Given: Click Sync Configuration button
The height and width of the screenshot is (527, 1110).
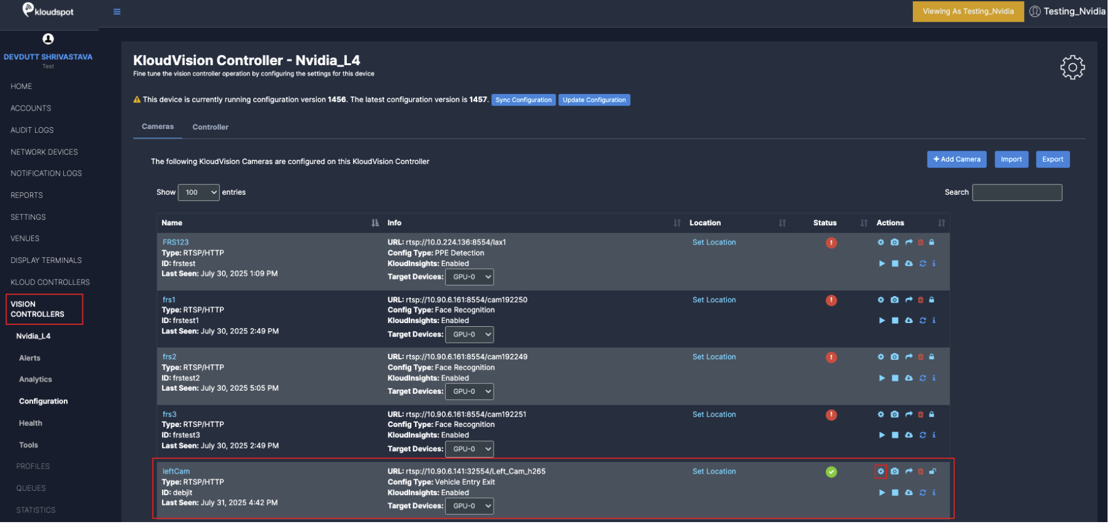Looking at the screenshot, I should point(525,101).
